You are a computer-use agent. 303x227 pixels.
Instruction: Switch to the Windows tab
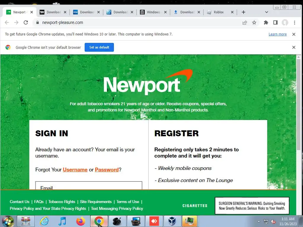pyautogui.click(x=153, y=12)
